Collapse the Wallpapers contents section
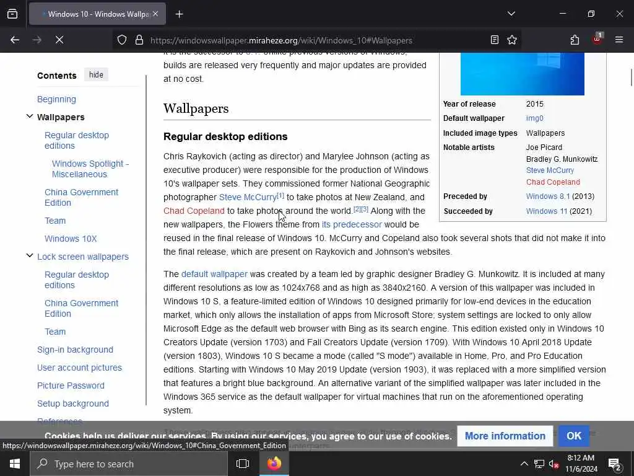 pos(30,117)
